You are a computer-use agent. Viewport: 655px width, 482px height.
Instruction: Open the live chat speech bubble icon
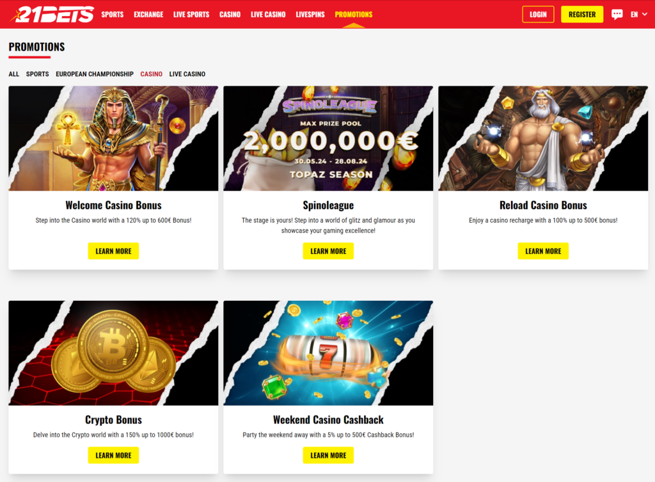(617, 14)
